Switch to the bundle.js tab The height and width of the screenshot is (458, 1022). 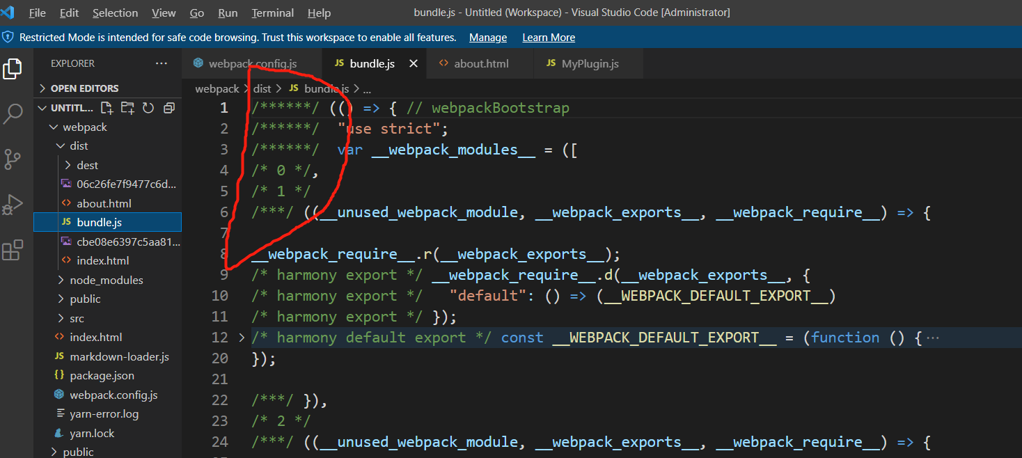pos(376,63)
